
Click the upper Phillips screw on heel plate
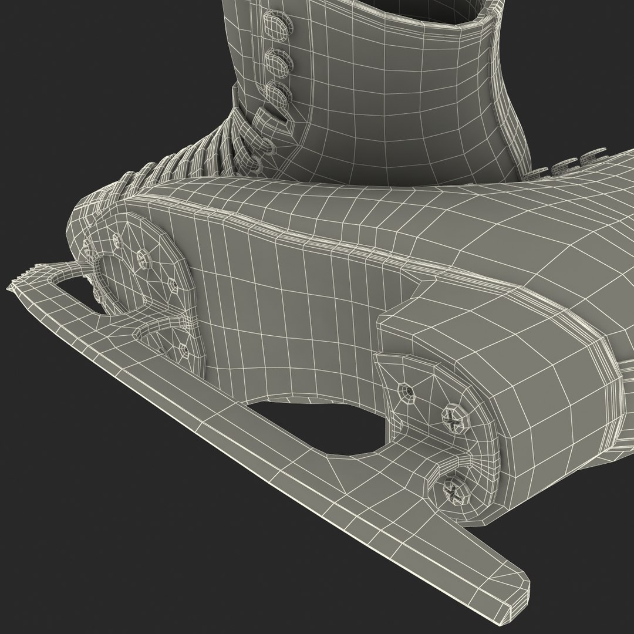point(456,420)
